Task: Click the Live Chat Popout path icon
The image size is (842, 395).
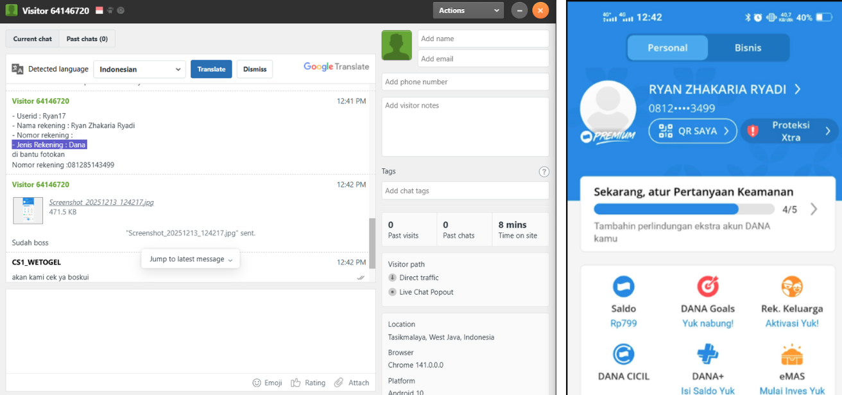Action: 392,292
